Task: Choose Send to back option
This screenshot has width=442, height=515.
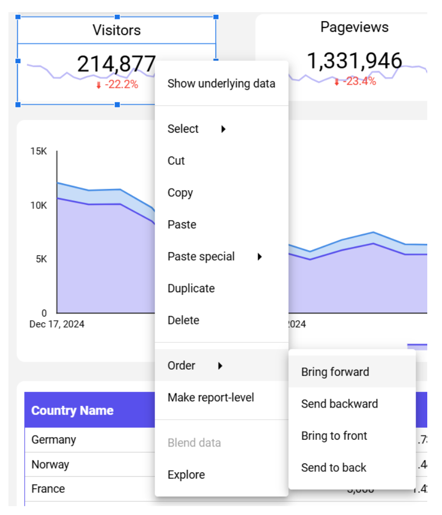Action: (334, 468)
